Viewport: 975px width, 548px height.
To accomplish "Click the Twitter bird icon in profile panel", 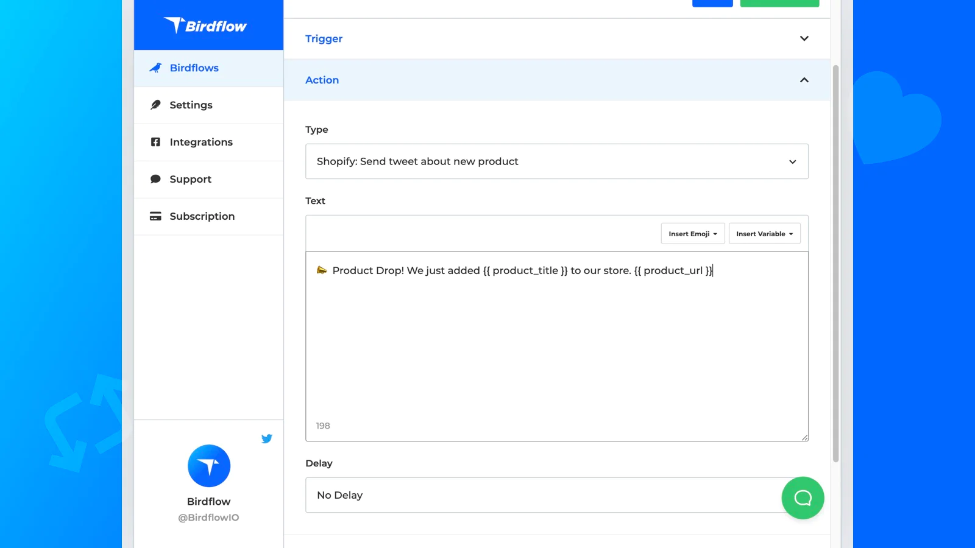I will coord(267,438).
